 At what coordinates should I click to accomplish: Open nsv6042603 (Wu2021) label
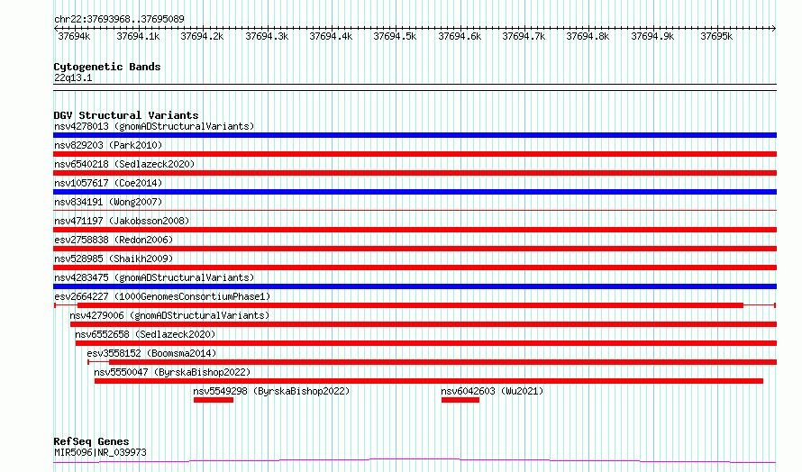pyautogui.click(x=492, y=391)
